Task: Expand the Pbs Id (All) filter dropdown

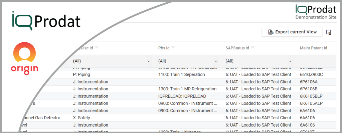Action: (216, 61)
